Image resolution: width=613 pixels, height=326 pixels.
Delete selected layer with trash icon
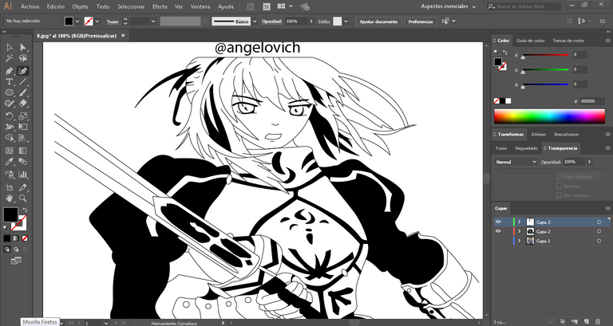pos(597,322)
